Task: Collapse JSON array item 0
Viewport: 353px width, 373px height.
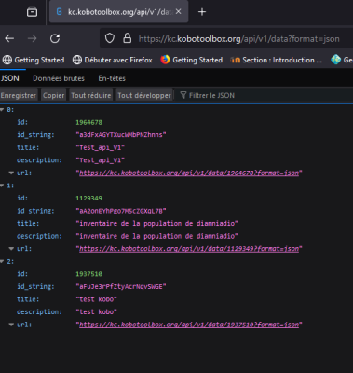Action: tap(2, 109)
